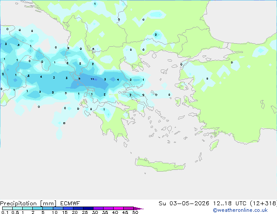Click the '(12+318)' forecast offset text
This screenshot has height=214, width=277.
[x=263, y=204]
